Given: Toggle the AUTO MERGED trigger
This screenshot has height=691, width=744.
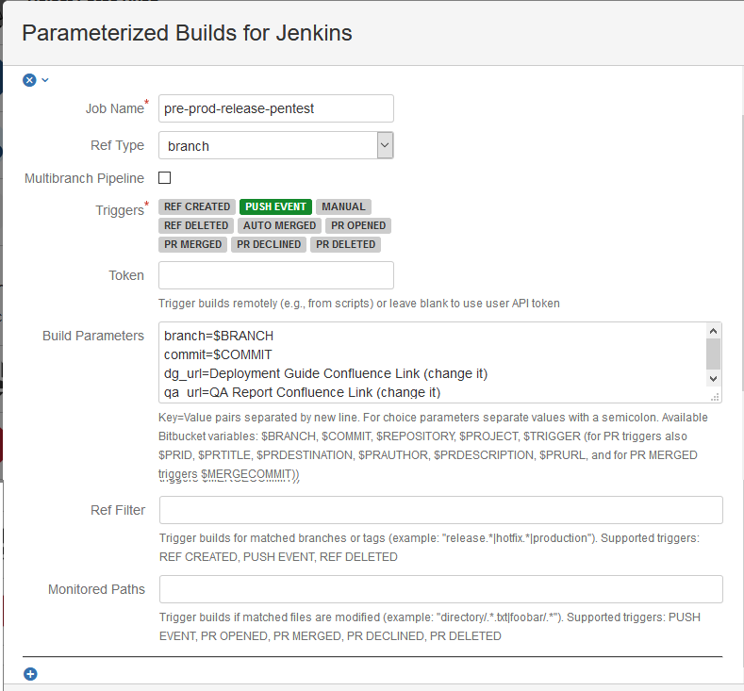Looking at the screenshot, I should click(x=279, y=225).
